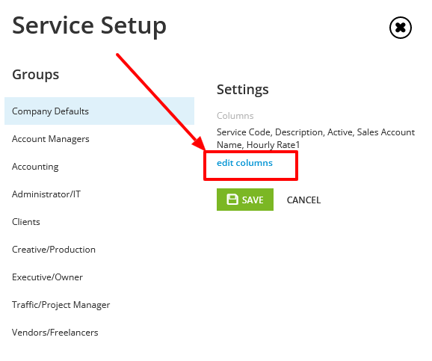The height and width of the screenshot is (361, 432).
Task: Select the Creative/Production group
Action: [x=99, y=250]
